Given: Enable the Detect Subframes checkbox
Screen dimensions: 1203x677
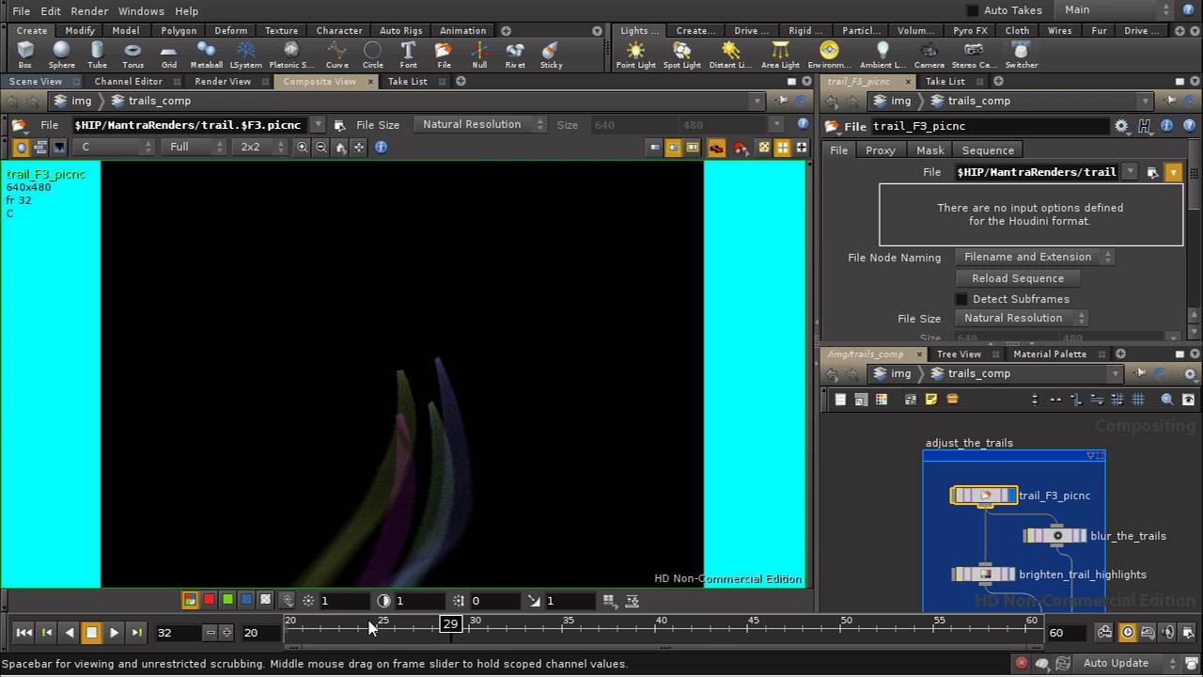Looking at the screenshot, I should [961, 299].
